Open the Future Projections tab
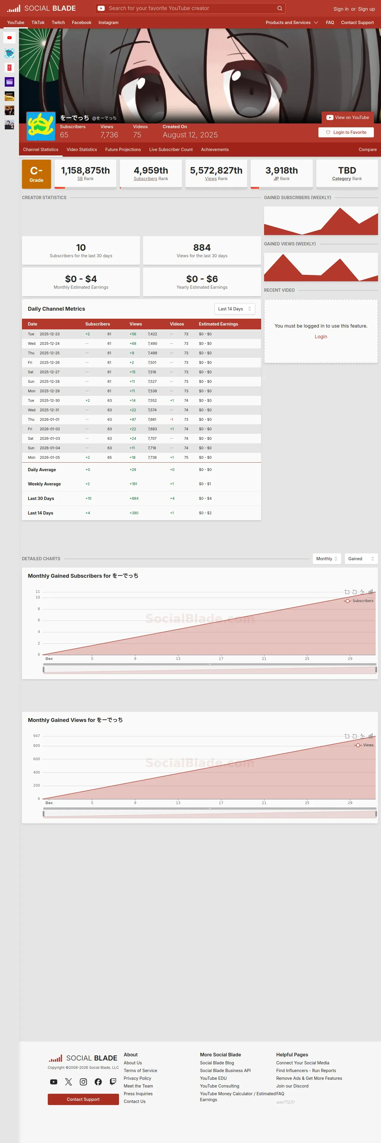Viewport: 381px width, 1143px height. pos(123,150)
